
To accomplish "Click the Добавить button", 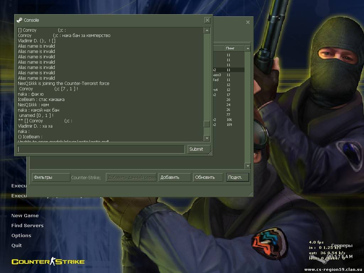I will pos(175,177).
